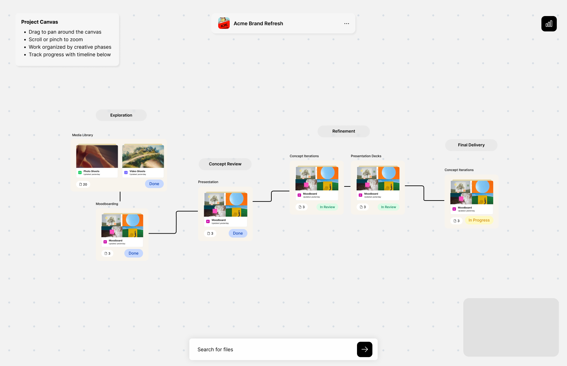Select the Exploration phase label
567x366 pixels.
121,115
